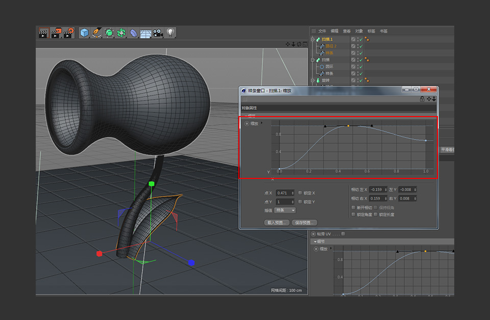Collapse the 旋转 tree node
Screen dimensions: 490x320
(x=312, y=80)
